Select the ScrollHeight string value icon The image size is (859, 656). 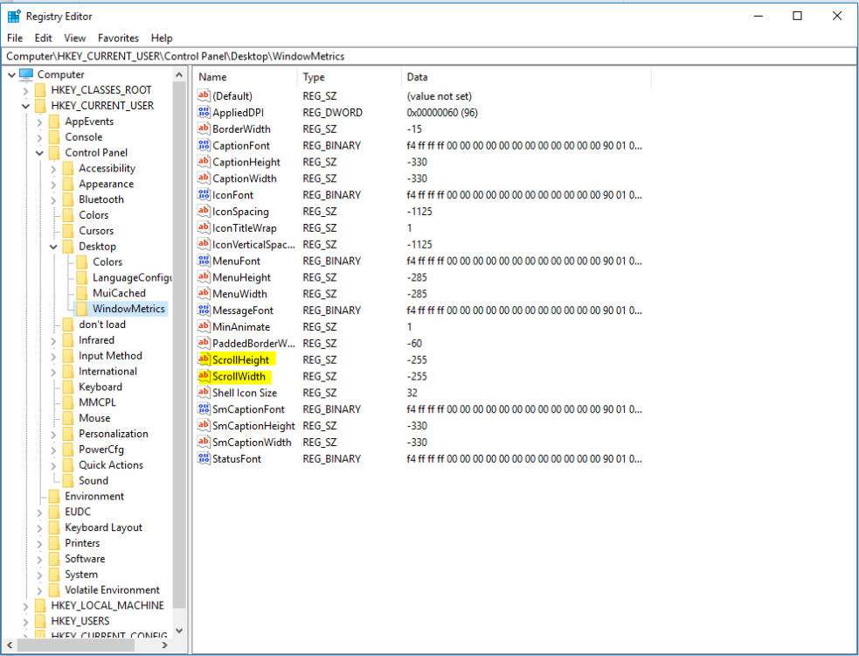click(x=204, y=359)
